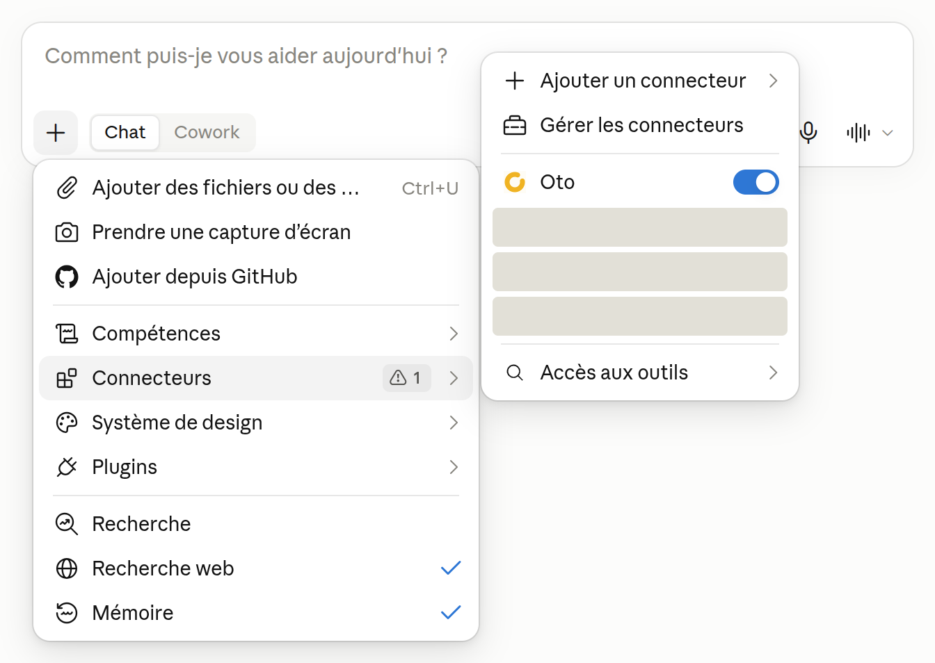Click the palette icon for Système de design
The image size is (935, 663).
67,423
